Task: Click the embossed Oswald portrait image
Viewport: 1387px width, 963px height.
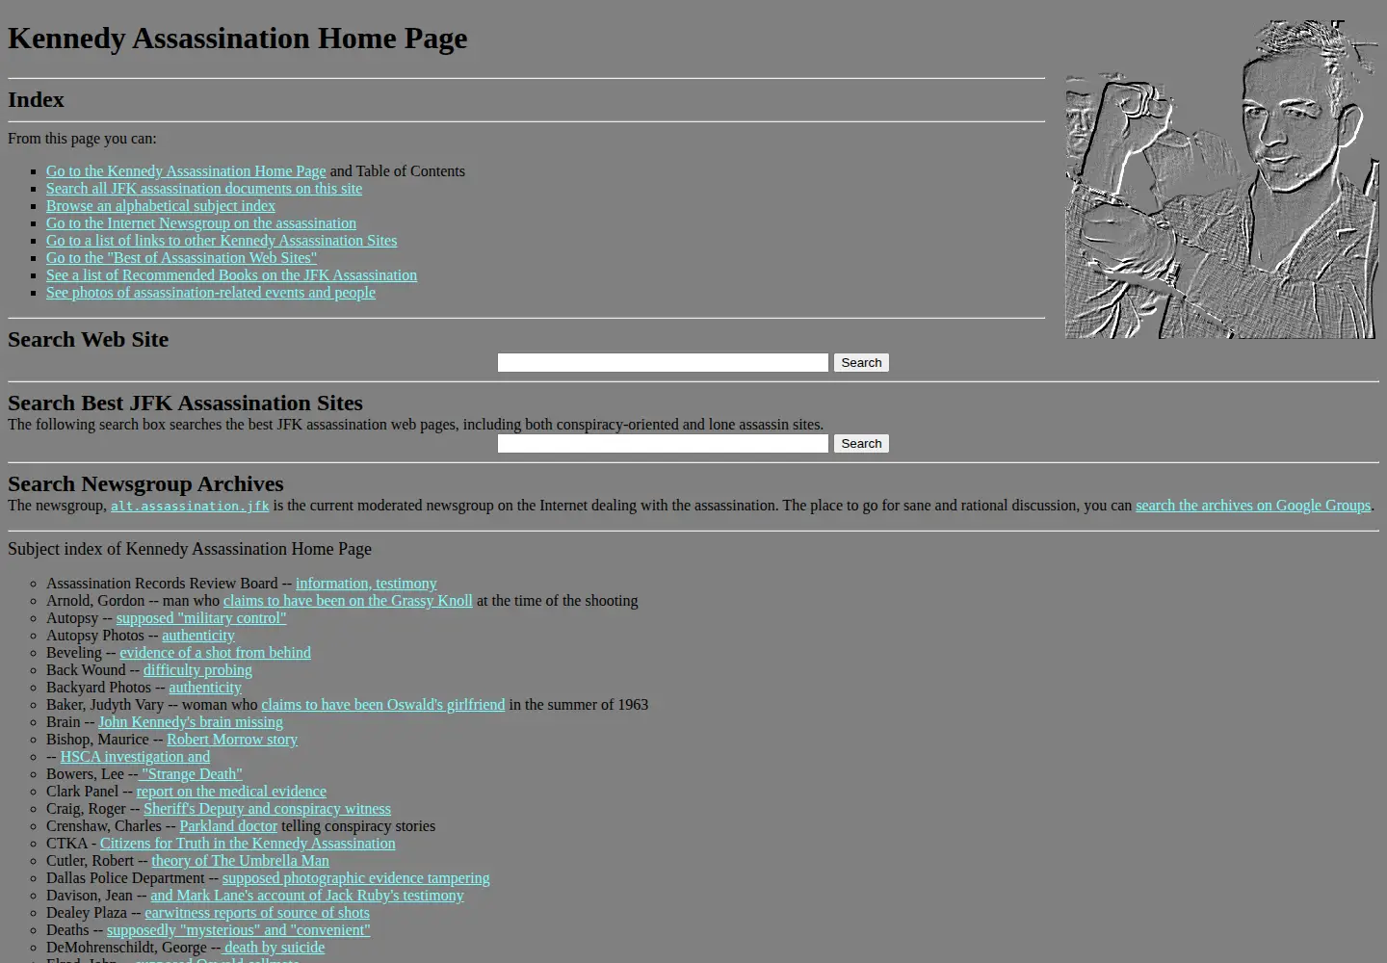Action: point(1221,179)
